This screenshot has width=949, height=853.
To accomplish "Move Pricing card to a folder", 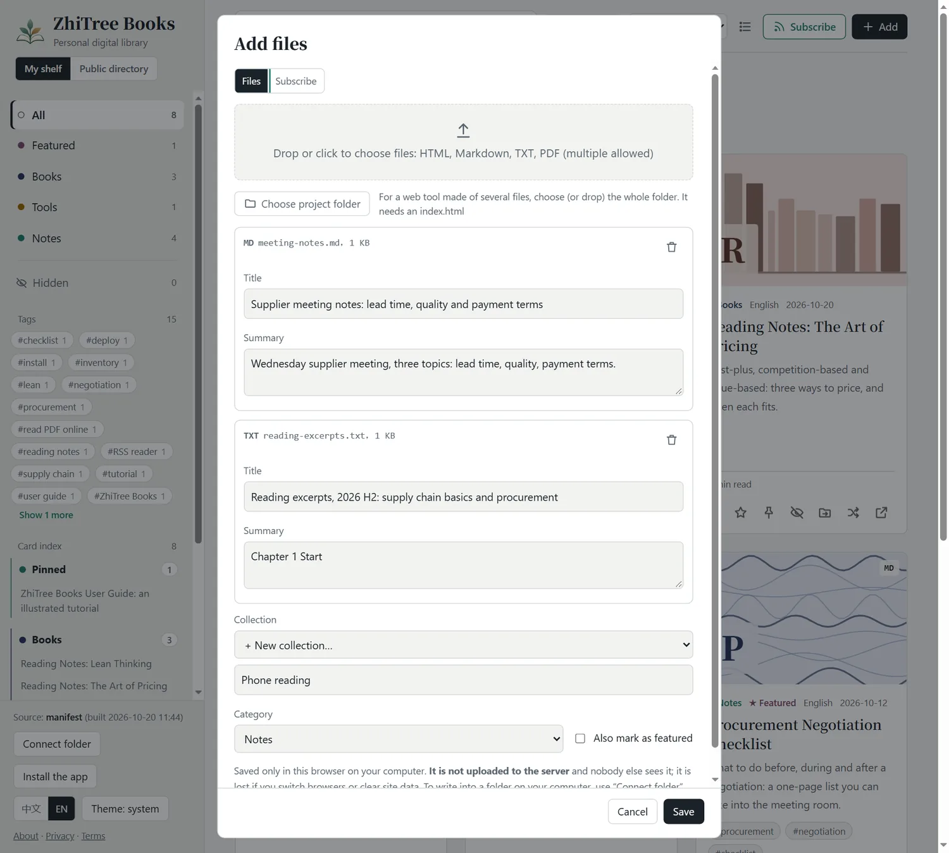I will (825, 513).
